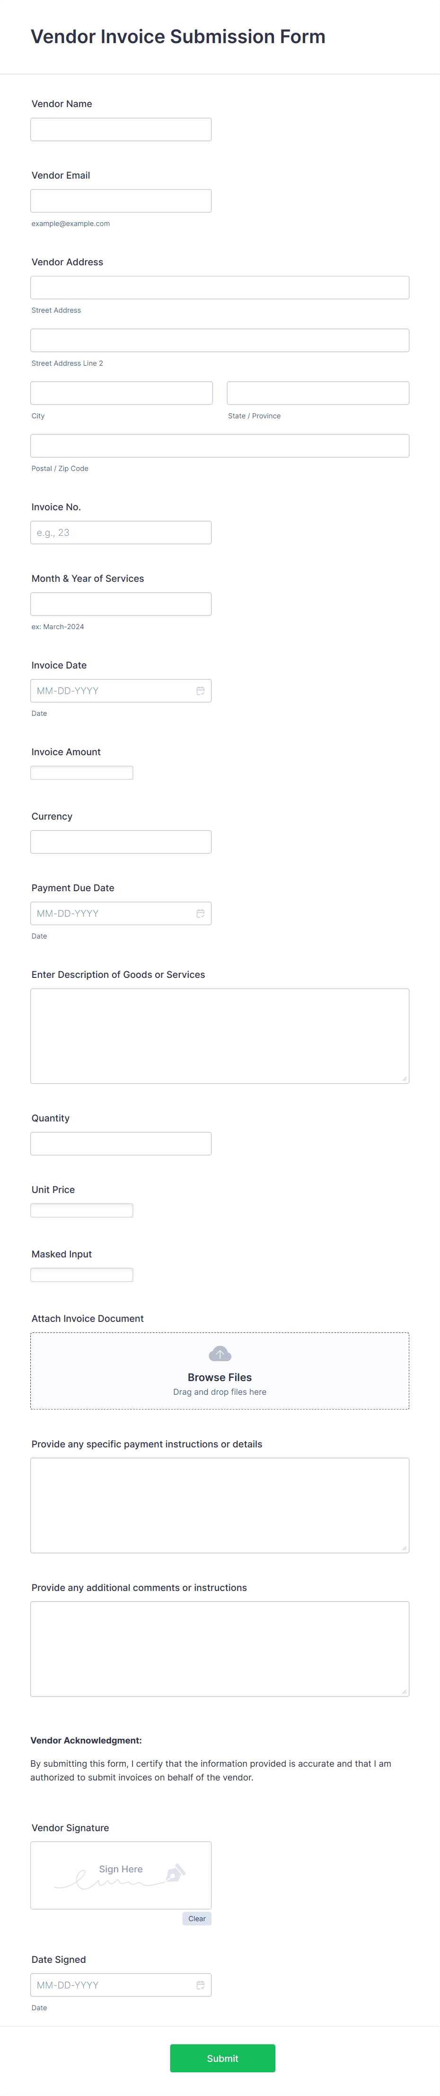Image resolution: width=440 pixels, height=2096 pixels.
Task: Click the Unit Price field
Action: pos(81,1210)
